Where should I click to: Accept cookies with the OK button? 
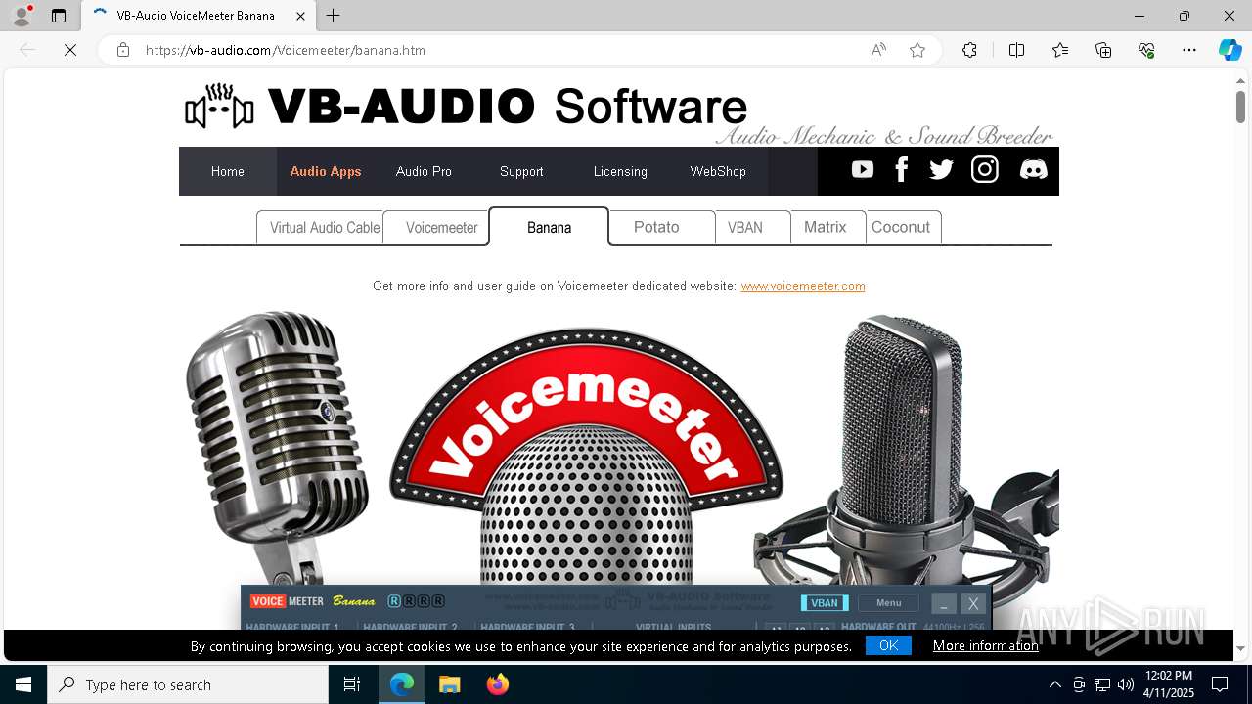[888, 645]
